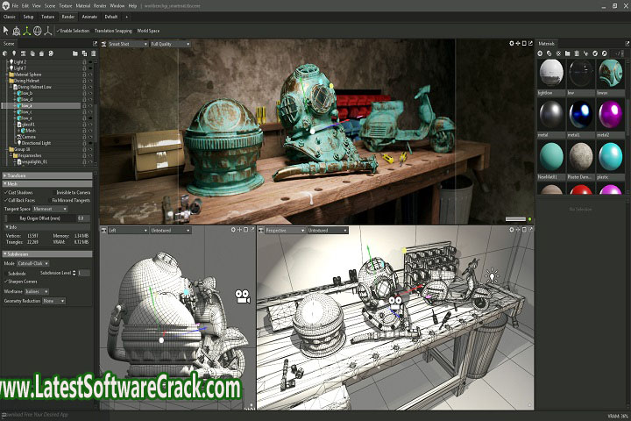The image size is (631, 421).
Task: Select the arrow selection tool
Action: coord(6,30)
